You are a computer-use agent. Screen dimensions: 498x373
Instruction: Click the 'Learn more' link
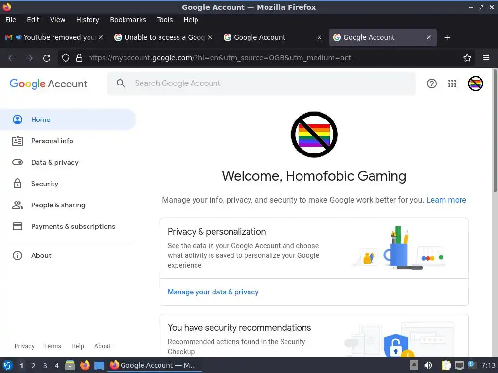coord(446,200)
